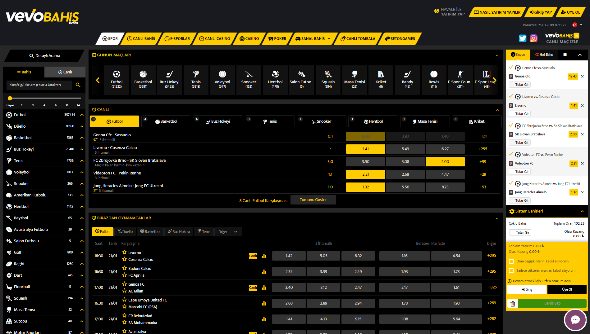Viewport: 590px width, 334px height.
Task: Select Snooker in today's matches carousel
Action: 249,80
